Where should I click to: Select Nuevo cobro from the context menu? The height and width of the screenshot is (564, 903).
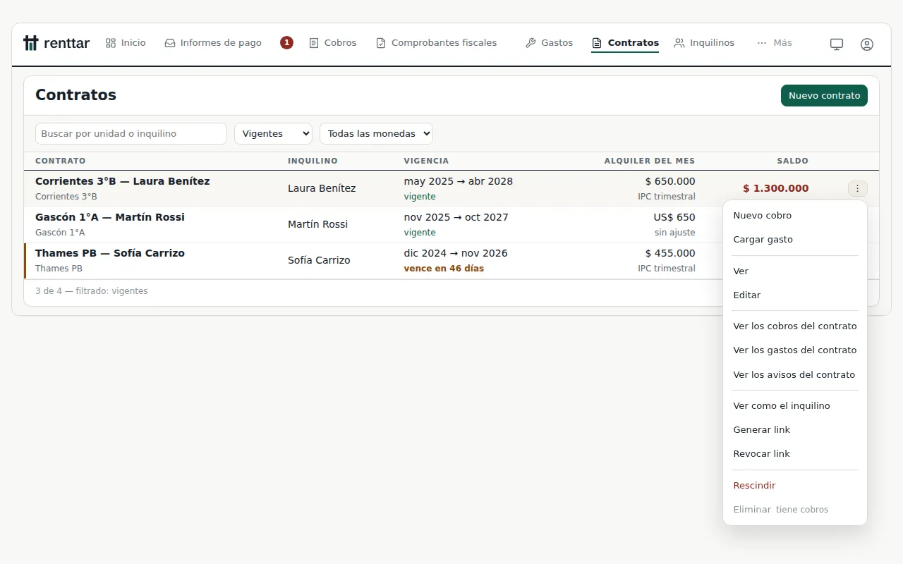click(795, 216)
